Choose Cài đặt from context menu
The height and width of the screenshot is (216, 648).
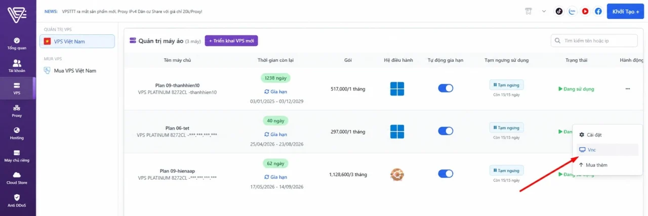pyautogui.click(x=607, y=135)
